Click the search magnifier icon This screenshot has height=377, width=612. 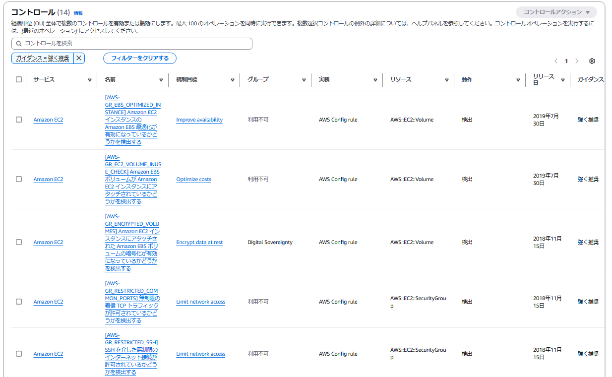[x=18, y=44]
